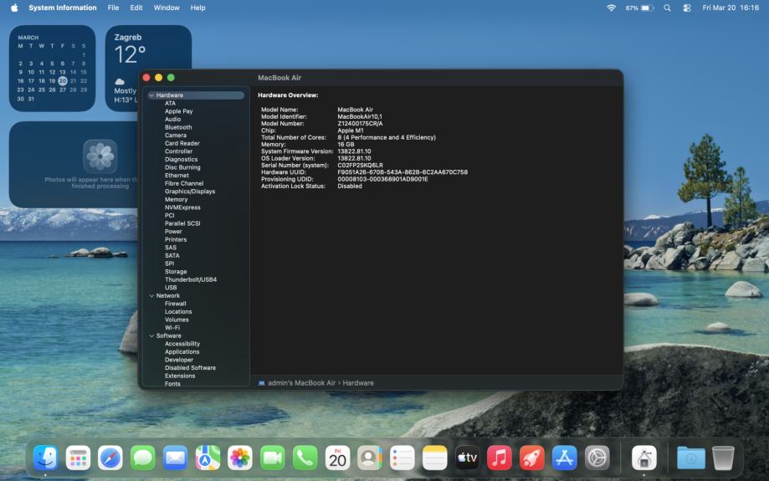This screenshot has height=481, width=769.
Task: Launch Messages from the dock
Action: (143, 458)
